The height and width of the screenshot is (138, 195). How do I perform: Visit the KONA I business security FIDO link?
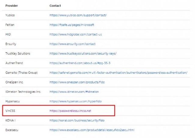point(77,120)
